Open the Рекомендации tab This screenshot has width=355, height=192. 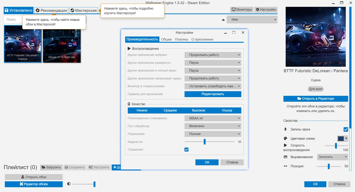click(x=51, y=10)
